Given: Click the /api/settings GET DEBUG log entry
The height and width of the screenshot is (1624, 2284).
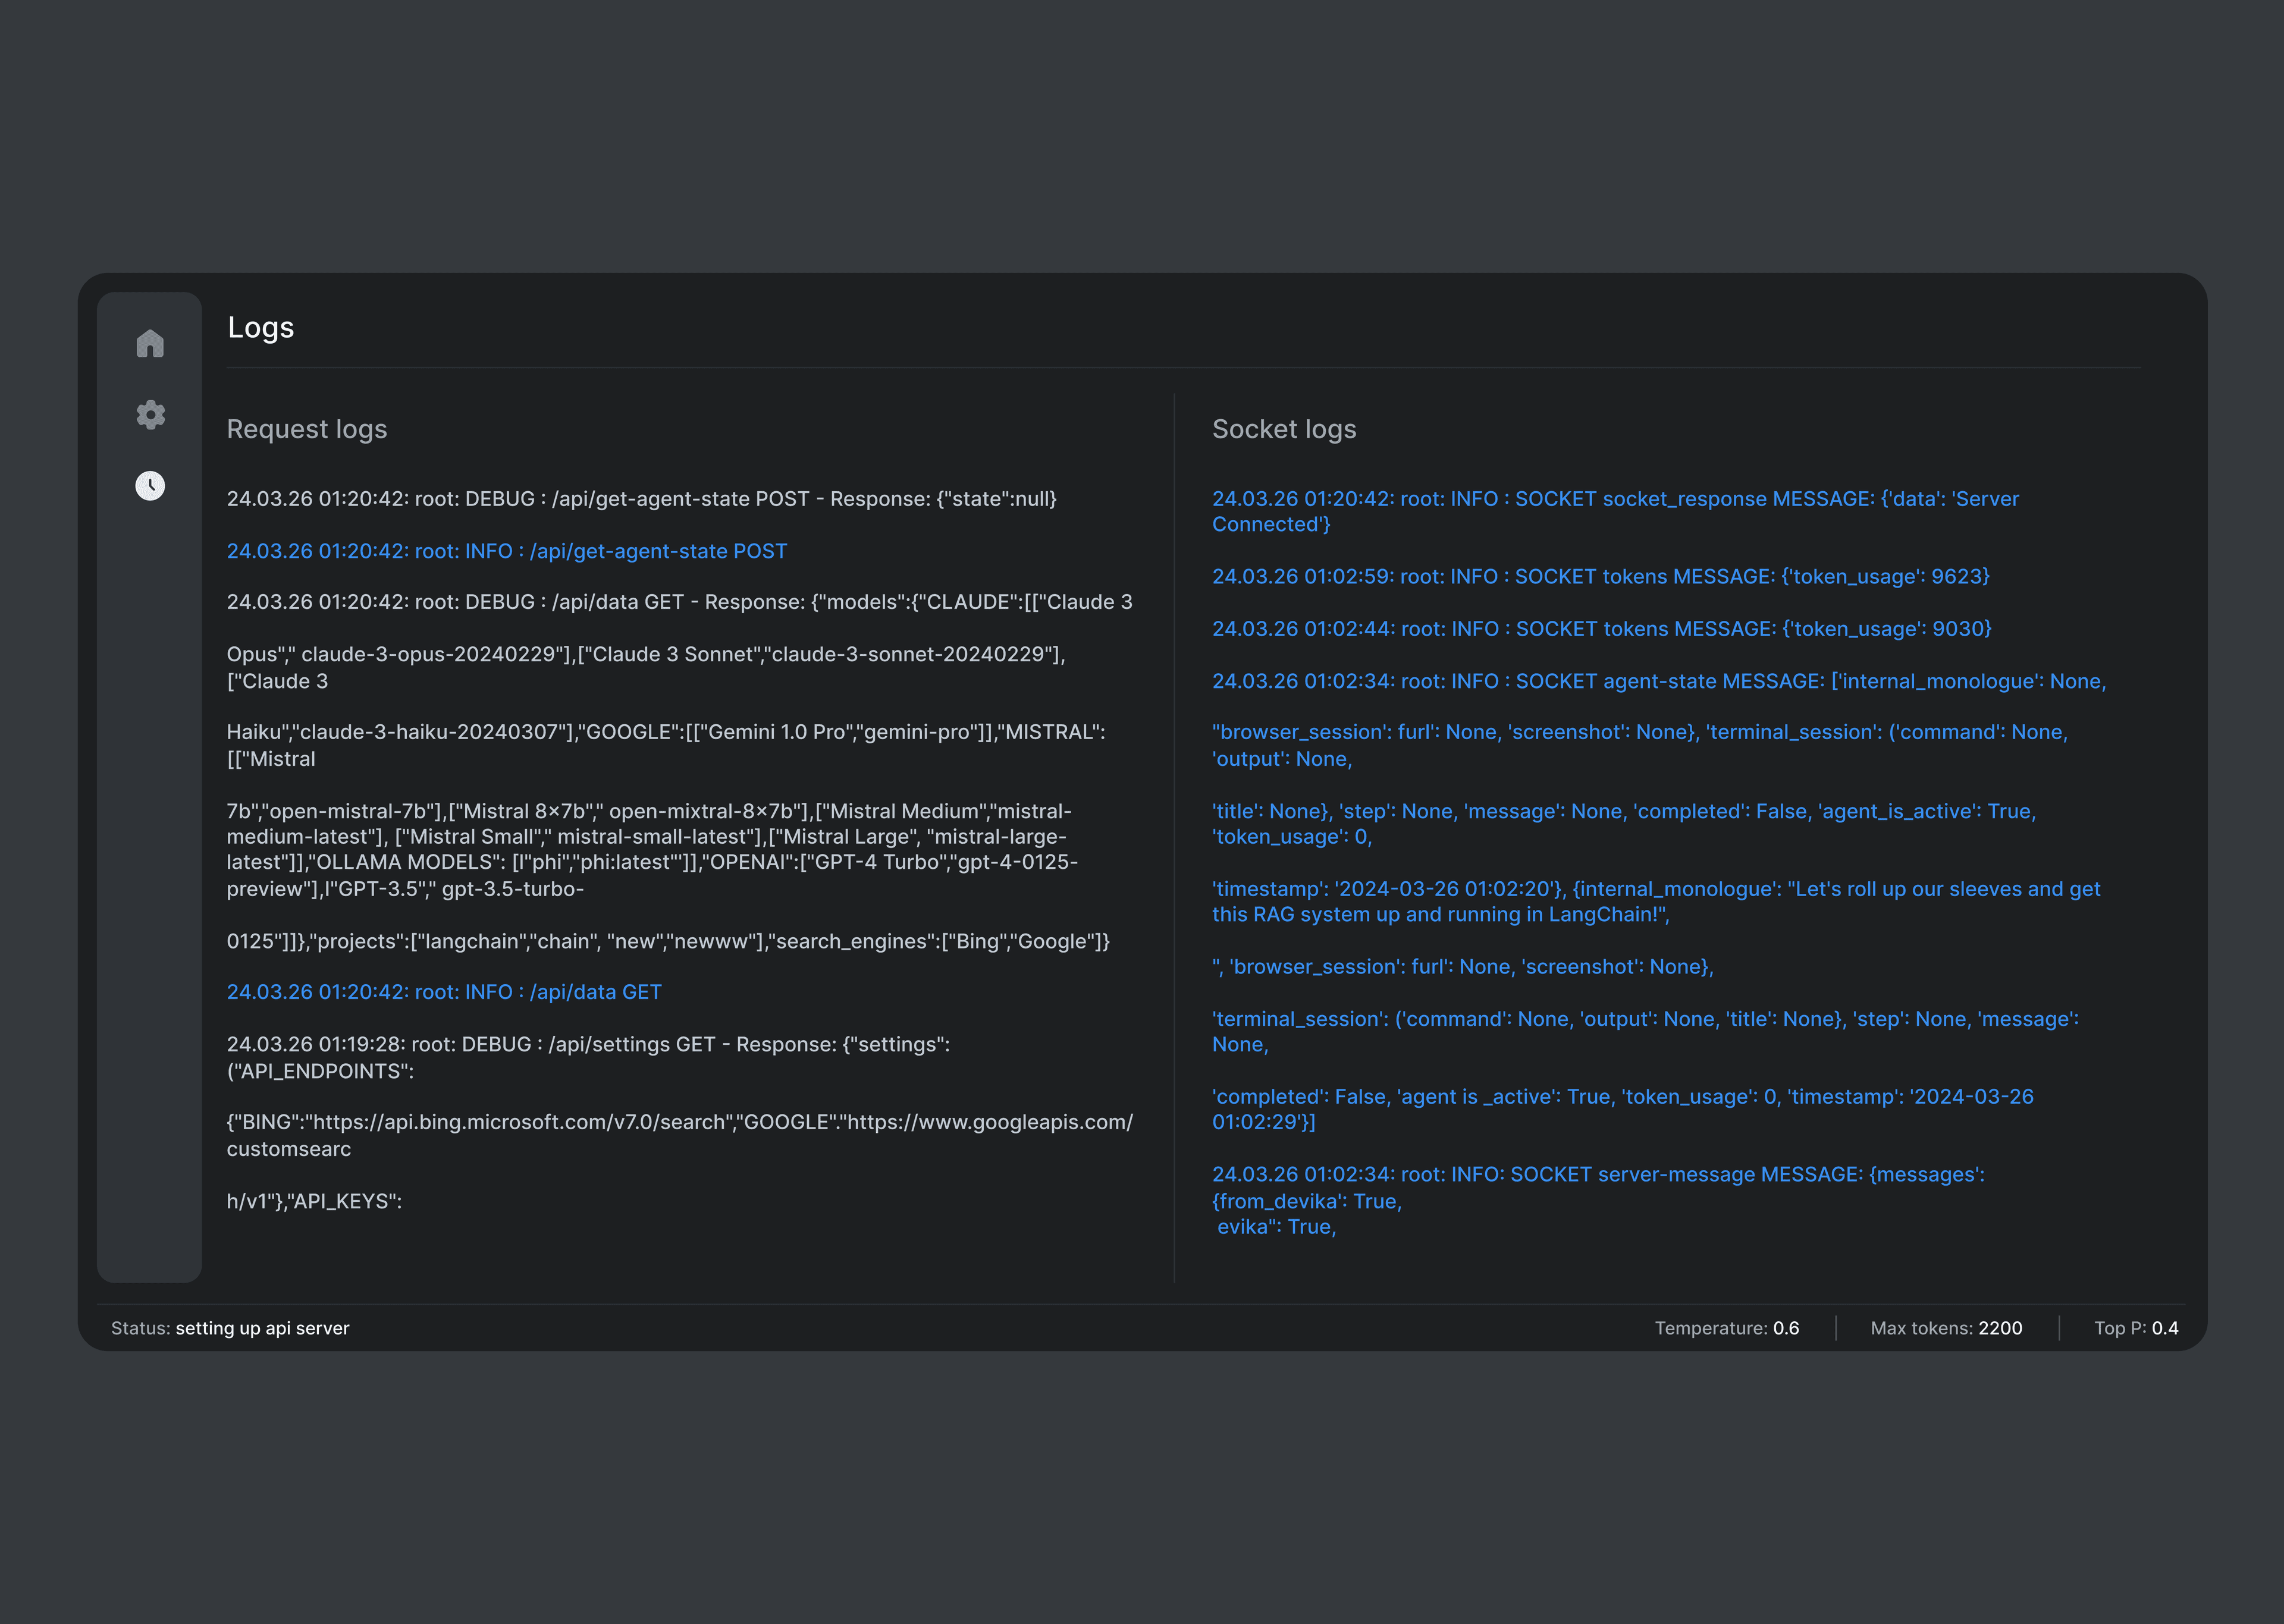Looking at the screenshot, I should [x=587, y=1045].
